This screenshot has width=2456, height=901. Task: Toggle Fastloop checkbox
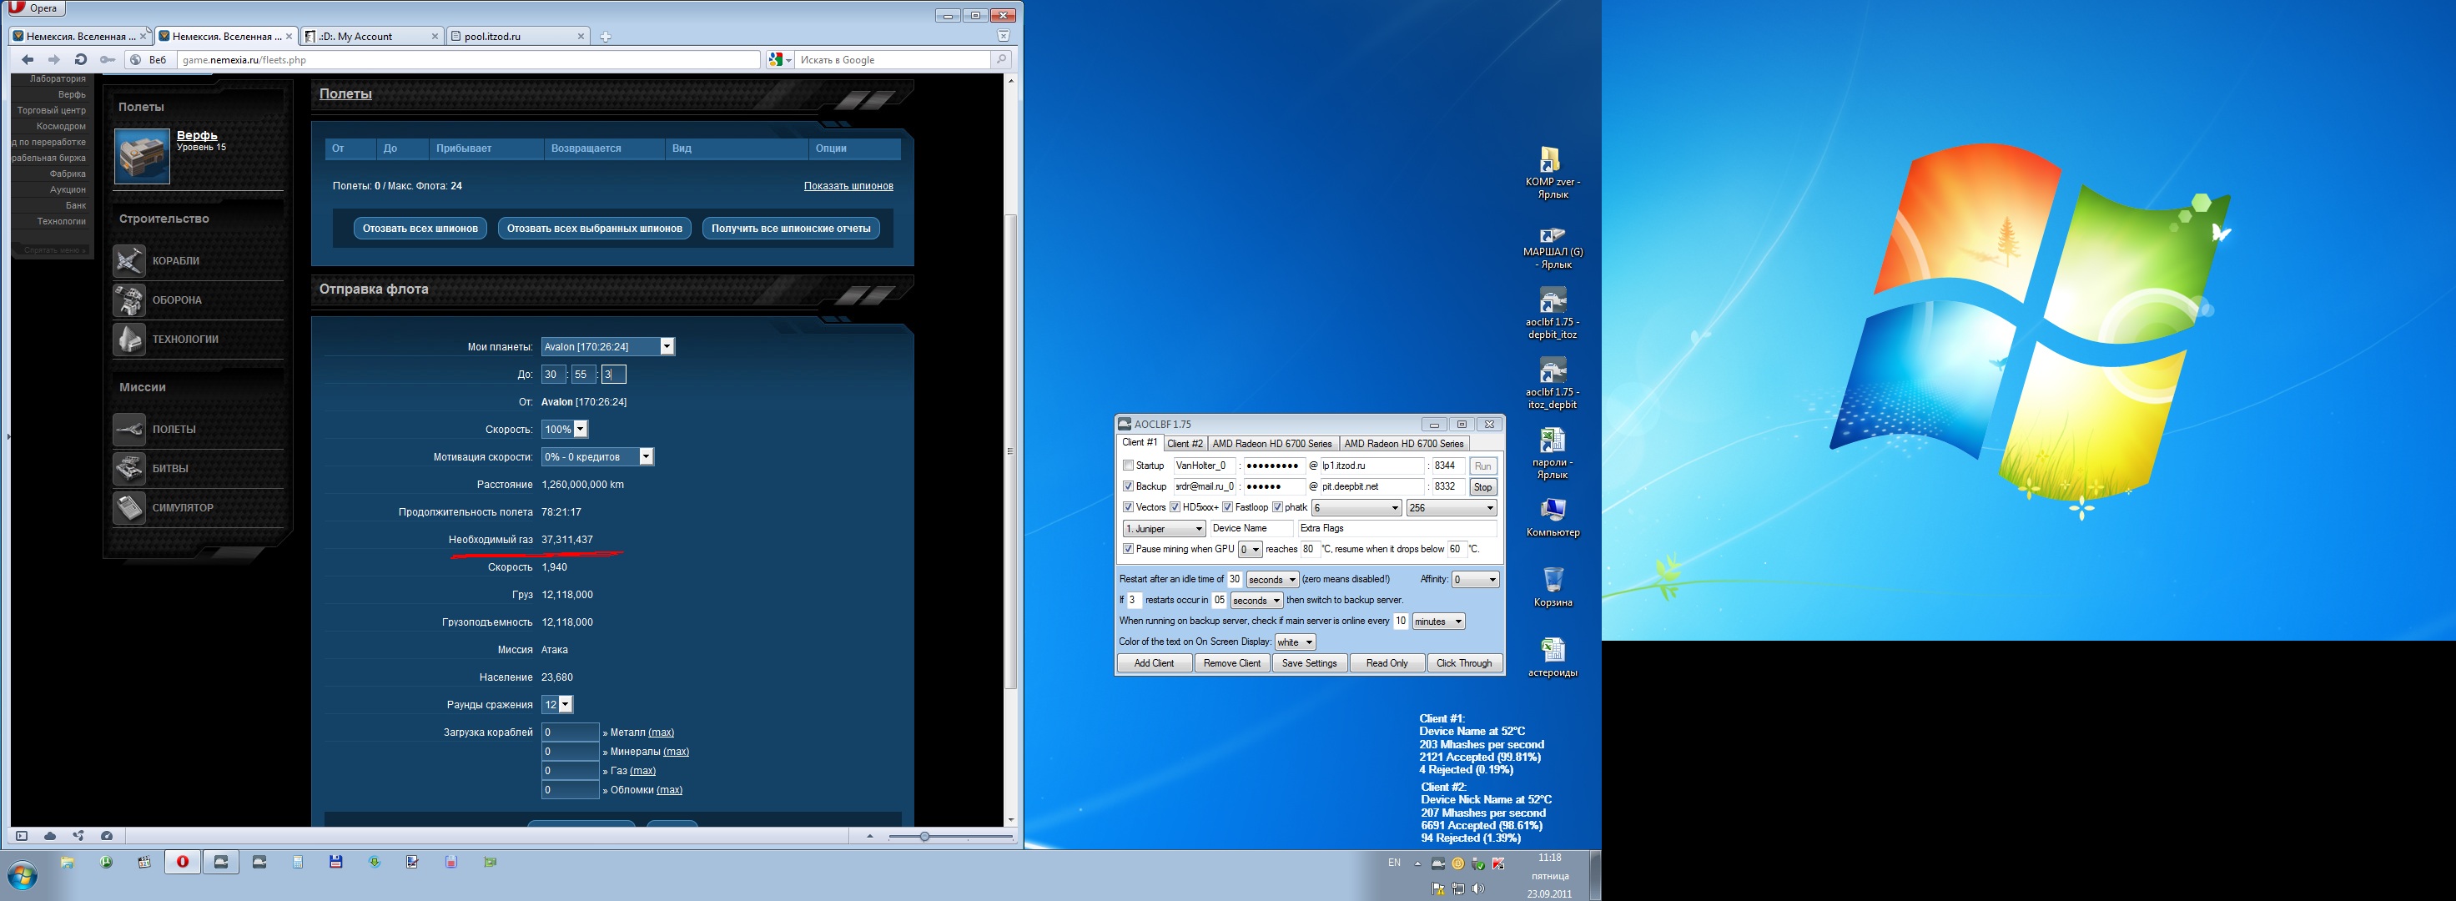(1228, 507)
